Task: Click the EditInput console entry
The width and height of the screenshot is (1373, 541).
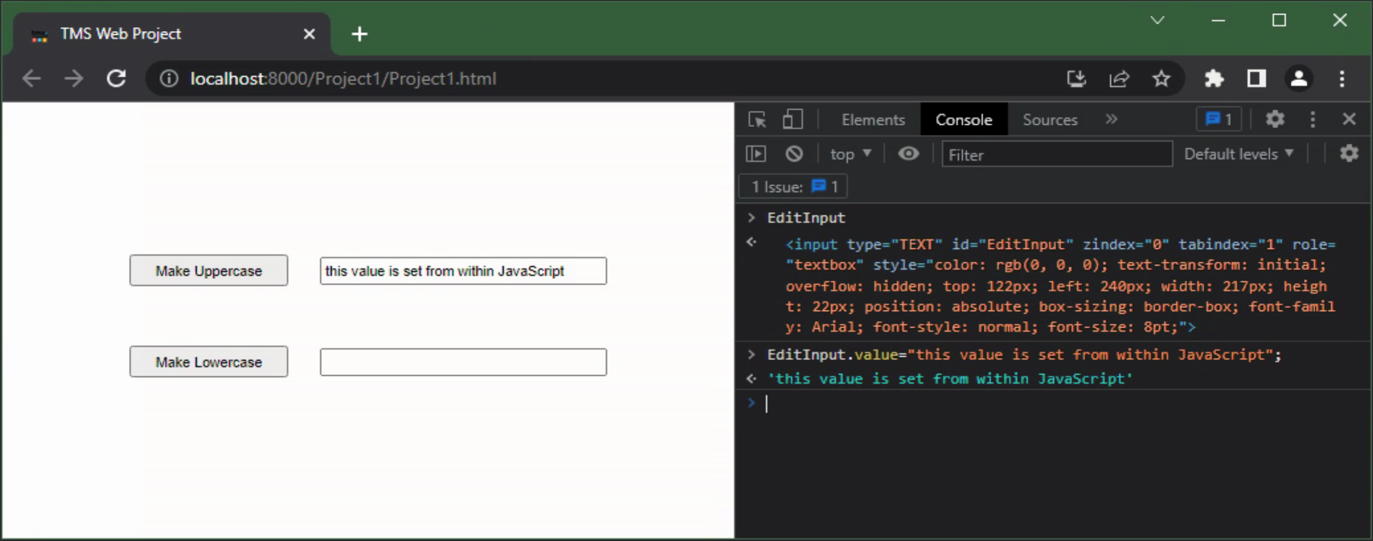Action: point(806,218)
